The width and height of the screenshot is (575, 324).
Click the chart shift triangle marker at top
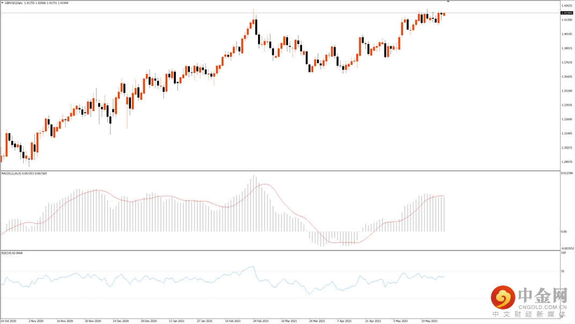[448, 2]
